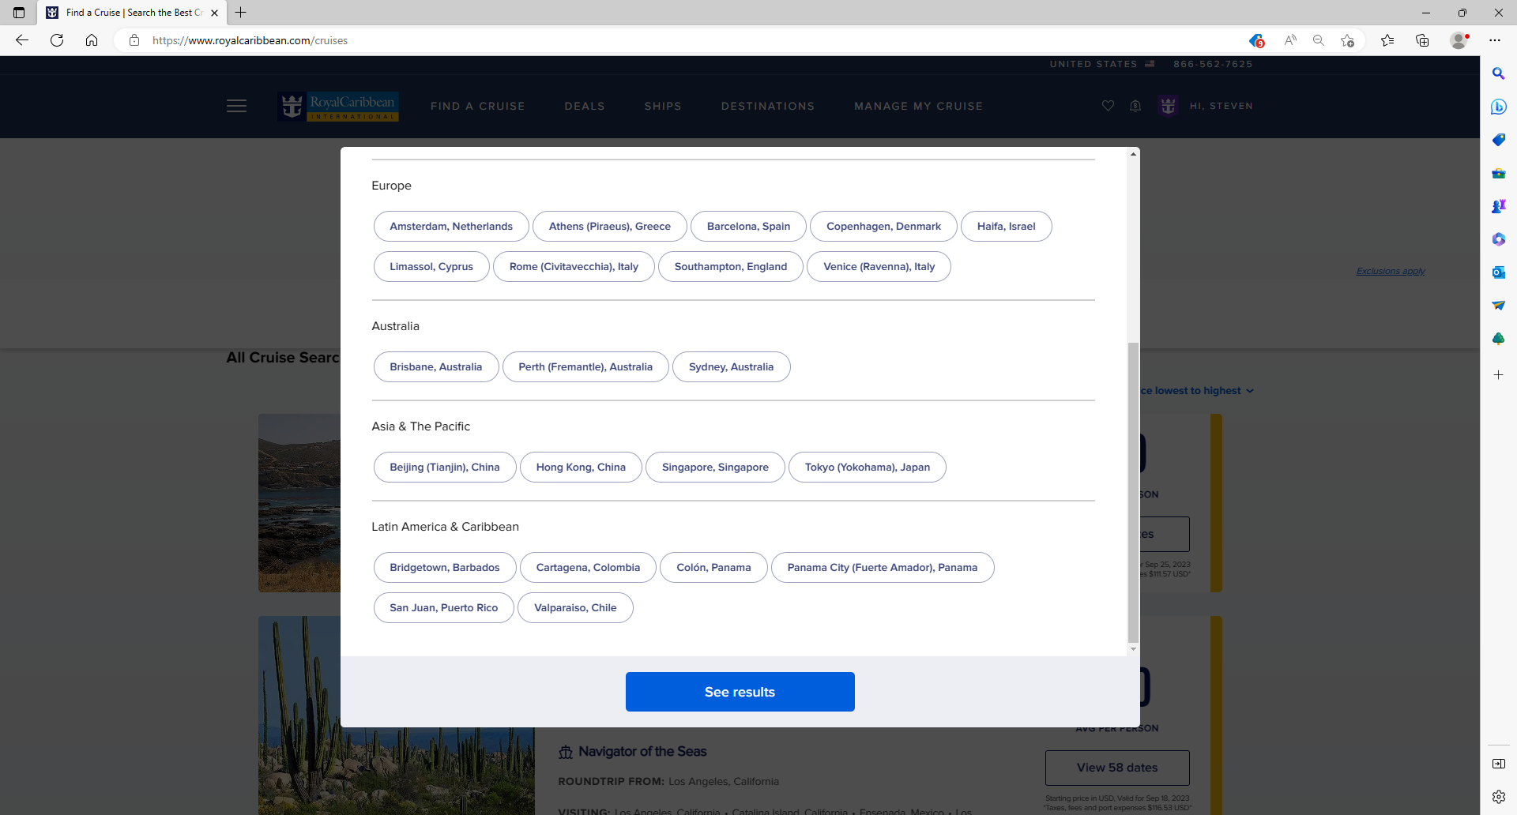
Task: Select Barcelona, Spain port chip
Action: coord(748,226)
